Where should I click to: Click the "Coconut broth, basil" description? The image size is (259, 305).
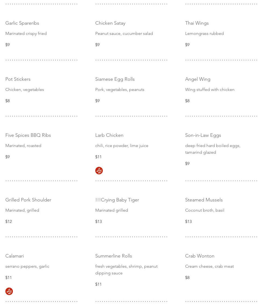coord(205,210)
